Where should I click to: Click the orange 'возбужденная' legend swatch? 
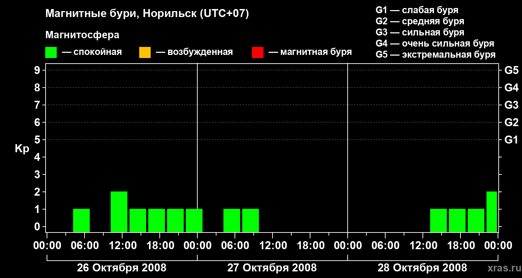coord(145,52)
